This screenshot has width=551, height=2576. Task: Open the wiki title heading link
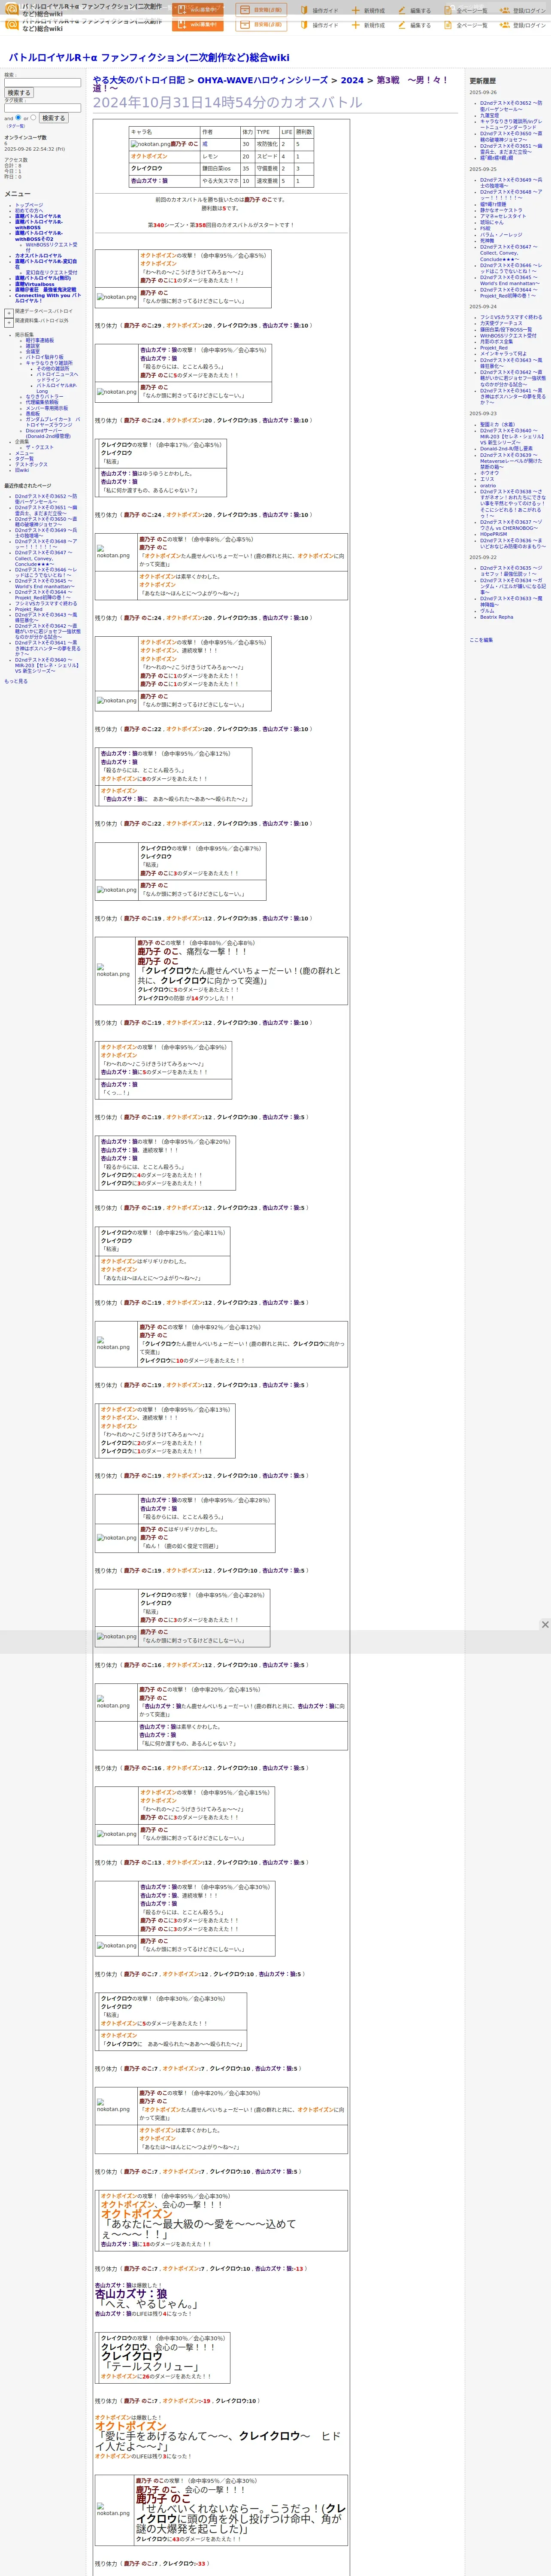149,57
